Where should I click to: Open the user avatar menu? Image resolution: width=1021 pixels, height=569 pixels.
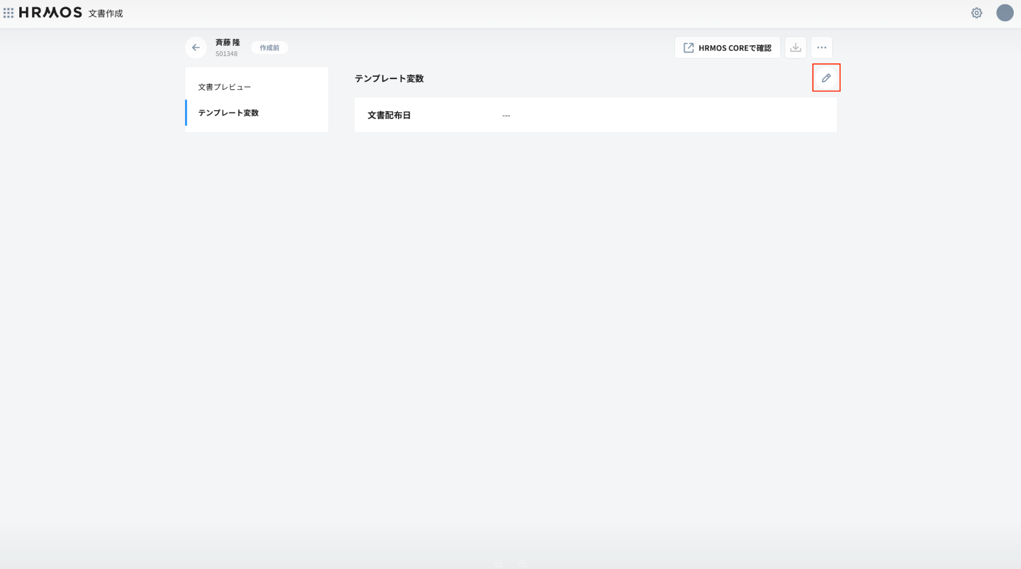1005,13
